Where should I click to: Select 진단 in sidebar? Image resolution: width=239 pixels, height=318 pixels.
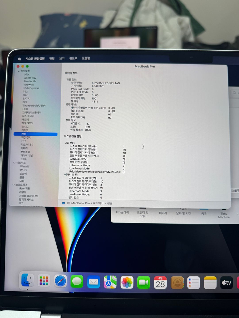click(23, 141)
